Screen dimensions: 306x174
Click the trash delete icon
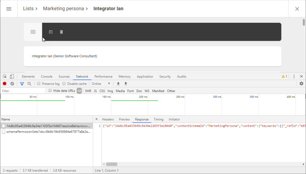(x=61, y=32)
